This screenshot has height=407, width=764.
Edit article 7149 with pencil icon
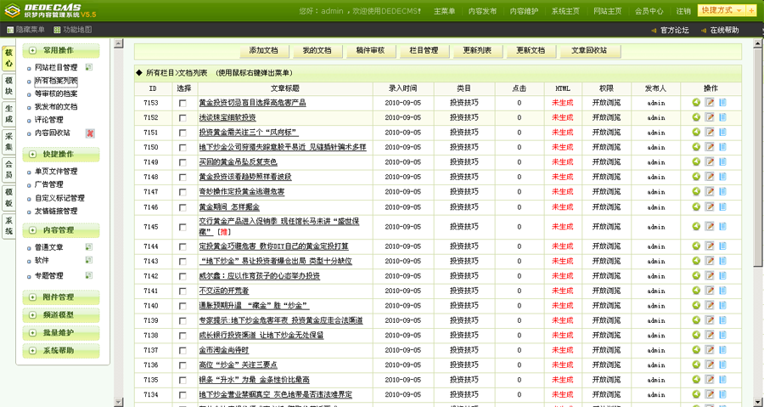pyautogui.click(x=710, y=161)
